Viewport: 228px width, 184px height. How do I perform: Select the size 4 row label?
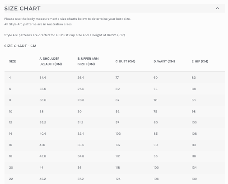(x=10, y=78)
